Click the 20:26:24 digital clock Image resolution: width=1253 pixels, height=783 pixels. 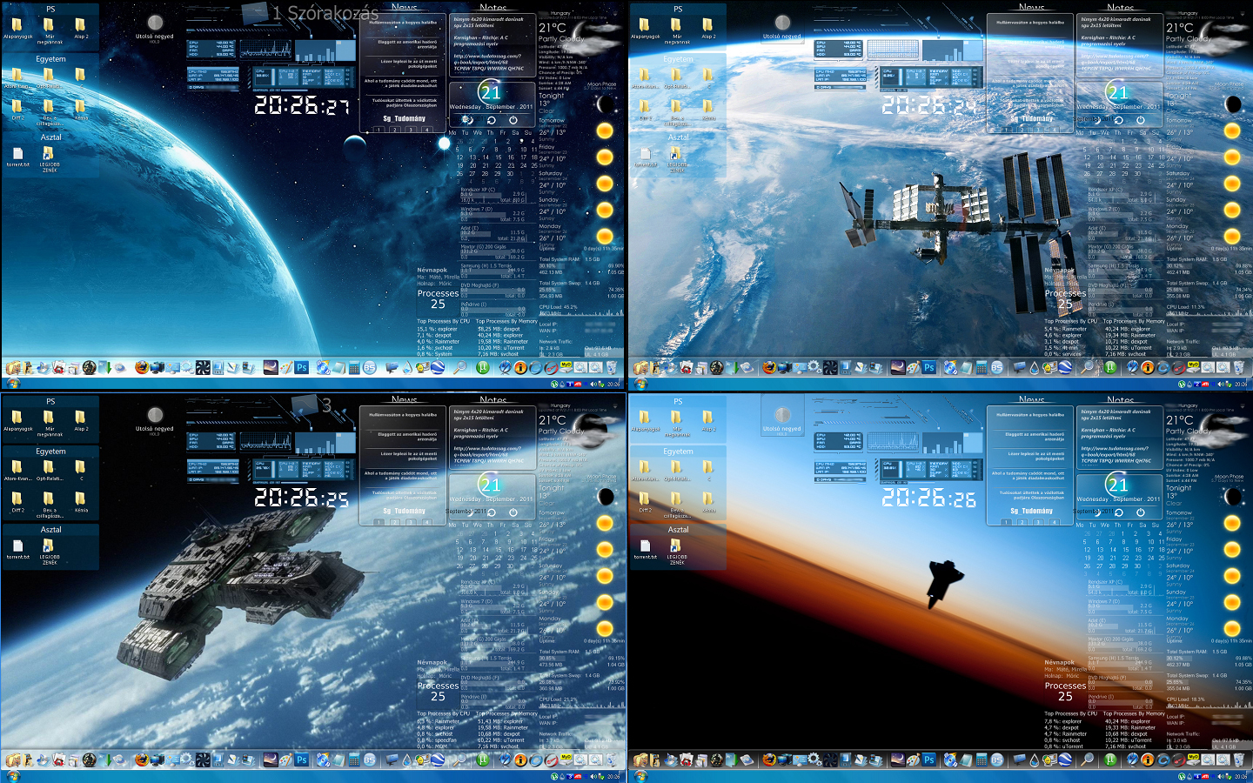pos(928,105)
